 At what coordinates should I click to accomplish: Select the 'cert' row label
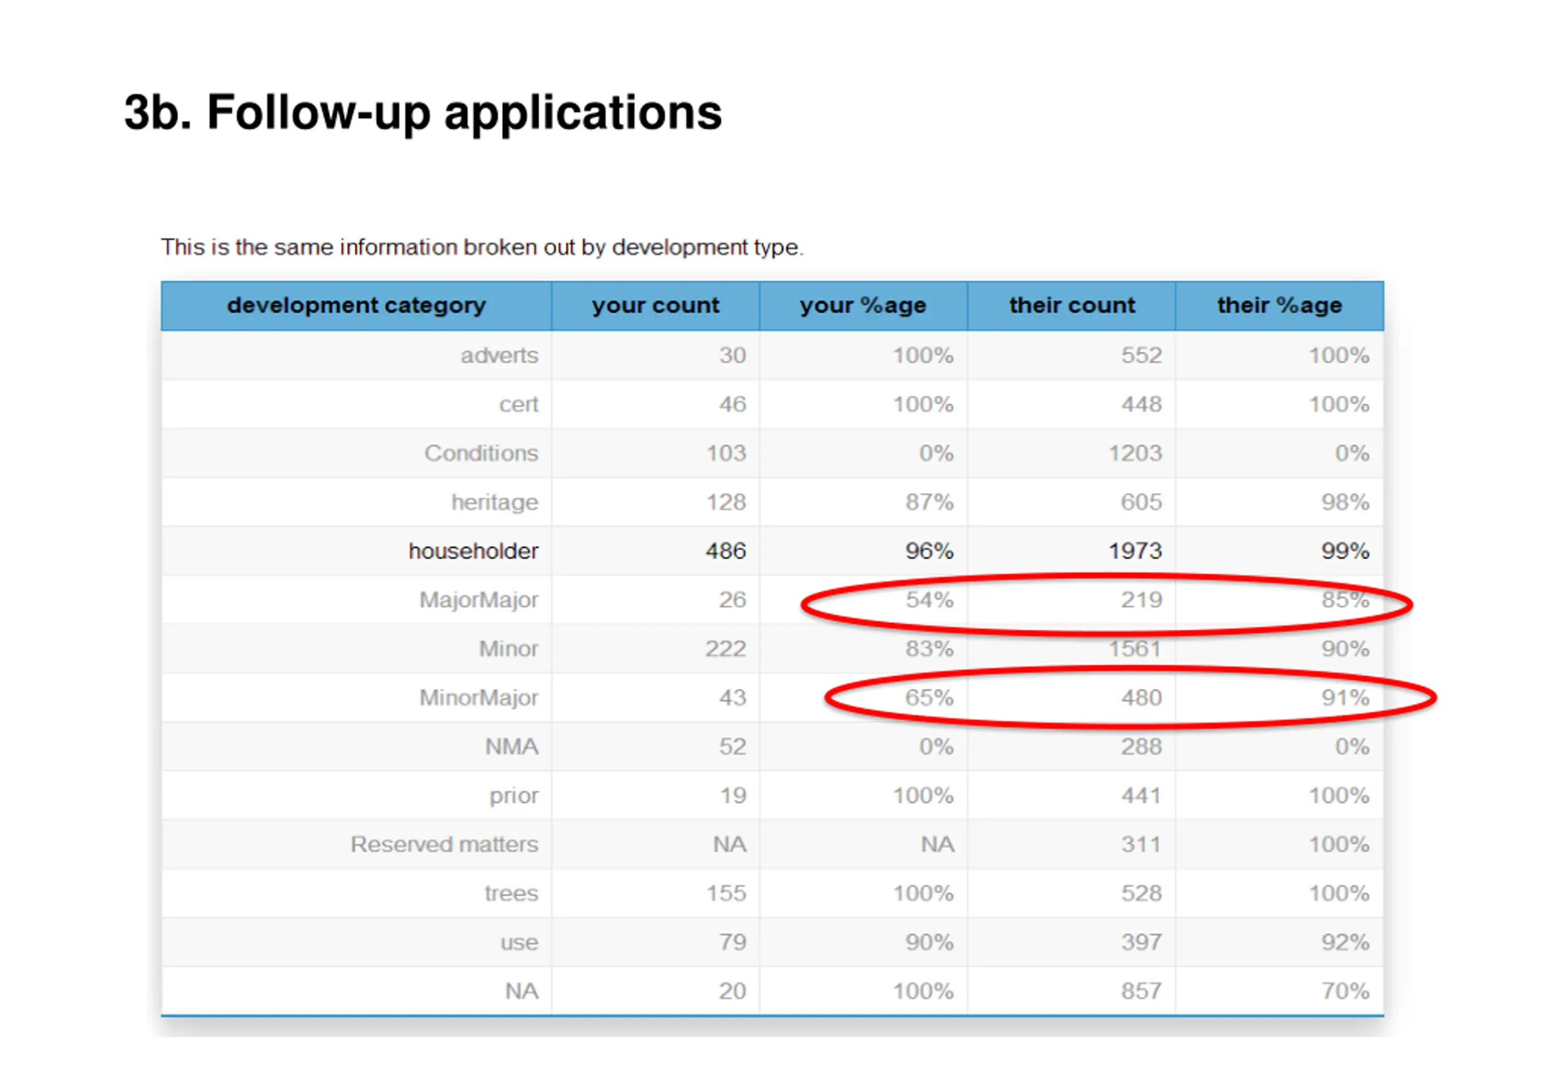pos(519,404)
